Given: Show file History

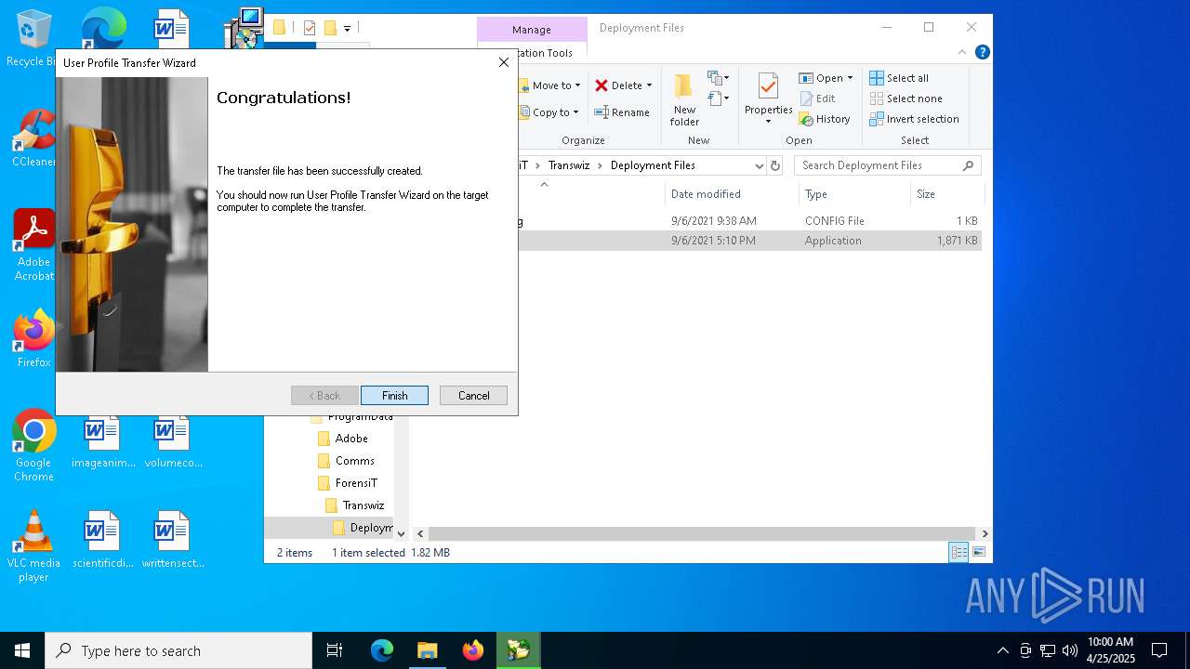Looking at the screenshot, I should point(825,119).
